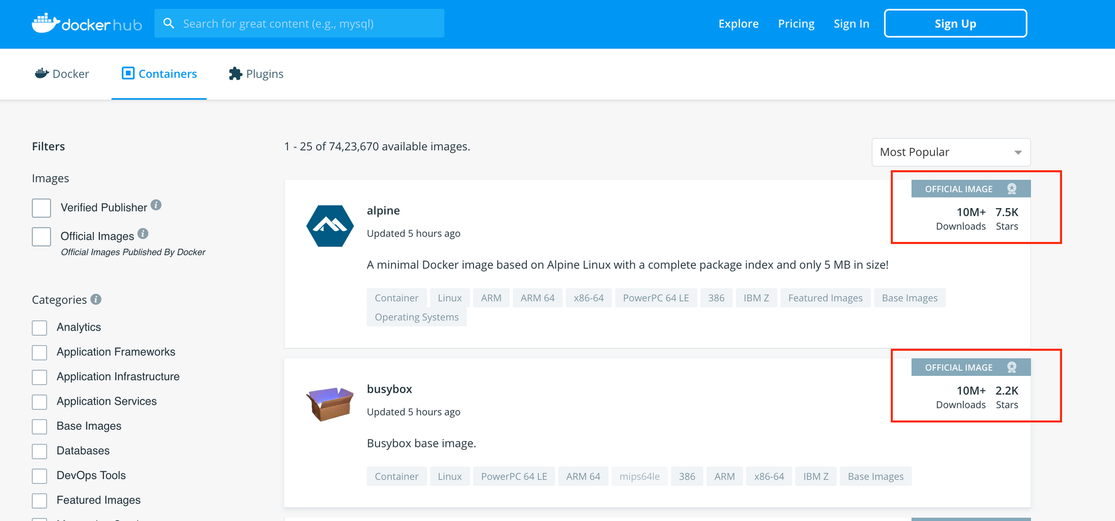
Task: Click the busybox box icon
Action: (x=330, y=404)
